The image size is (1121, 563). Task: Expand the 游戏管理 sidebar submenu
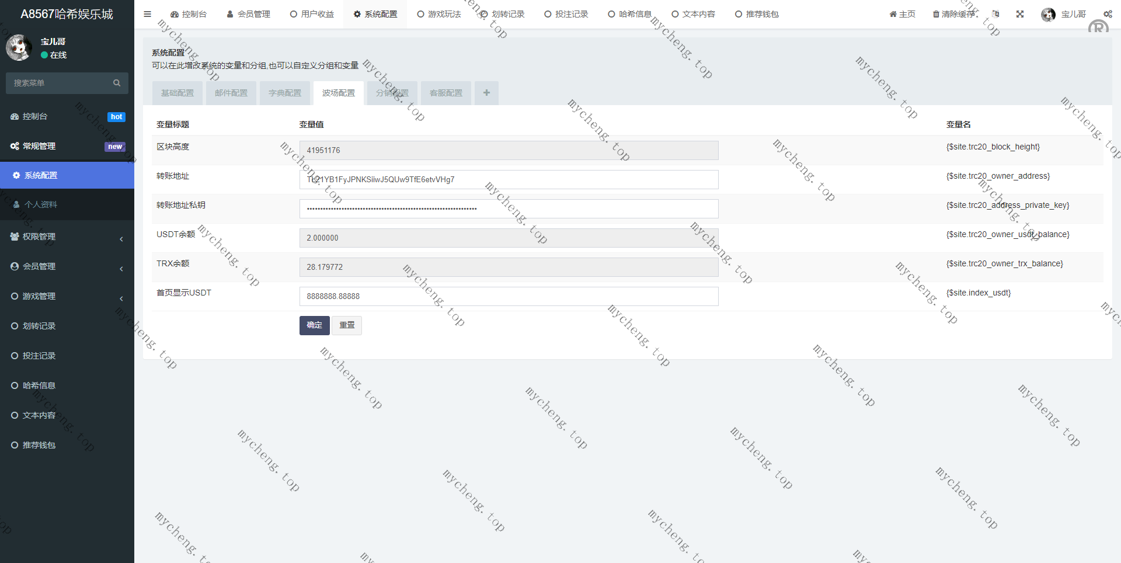click(67, 296)
